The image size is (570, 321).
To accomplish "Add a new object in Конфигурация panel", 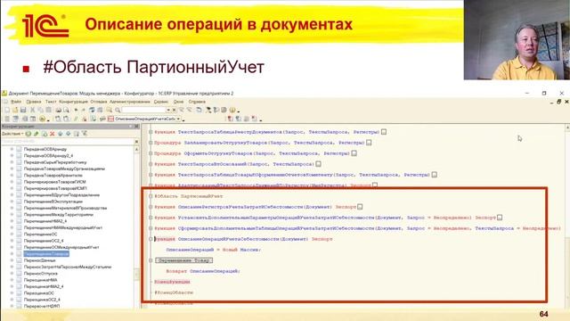I will coord(28,134).
